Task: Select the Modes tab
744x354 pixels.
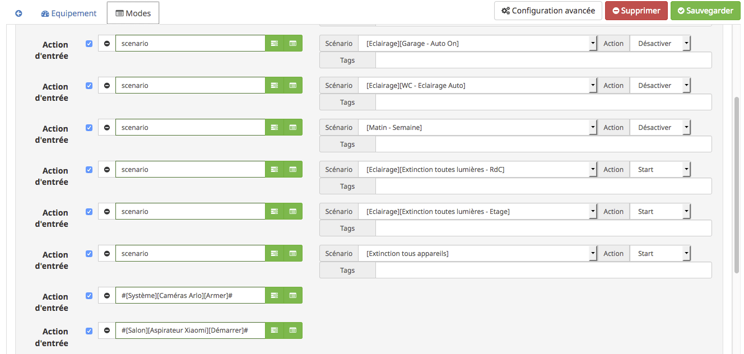Action: (x=133, y=13)
